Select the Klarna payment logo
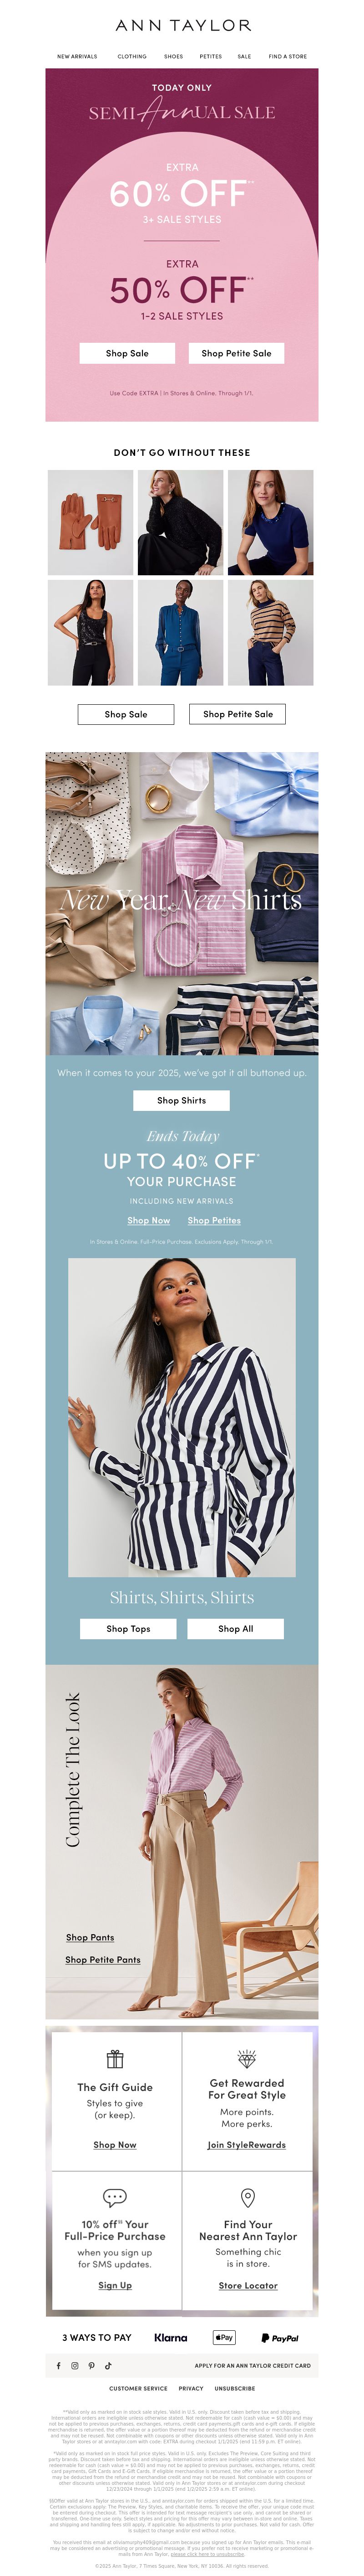Screen dimensions: 364x2576 click(171, 2337)
